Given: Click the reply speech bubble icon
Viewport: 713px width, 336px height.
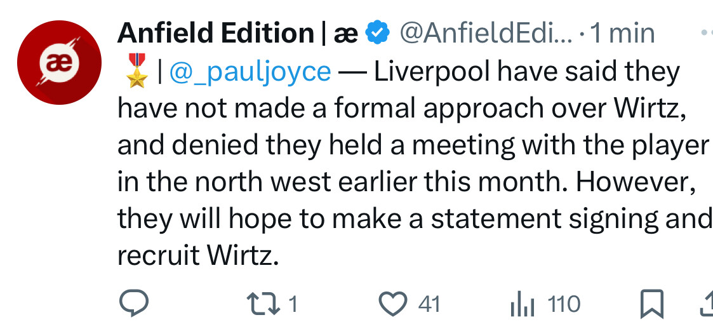Looking at the screenshot, I should coord(134,304).
